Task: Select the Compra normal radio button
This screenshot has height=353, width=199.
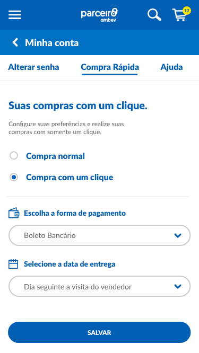Action: coord(14,155)
